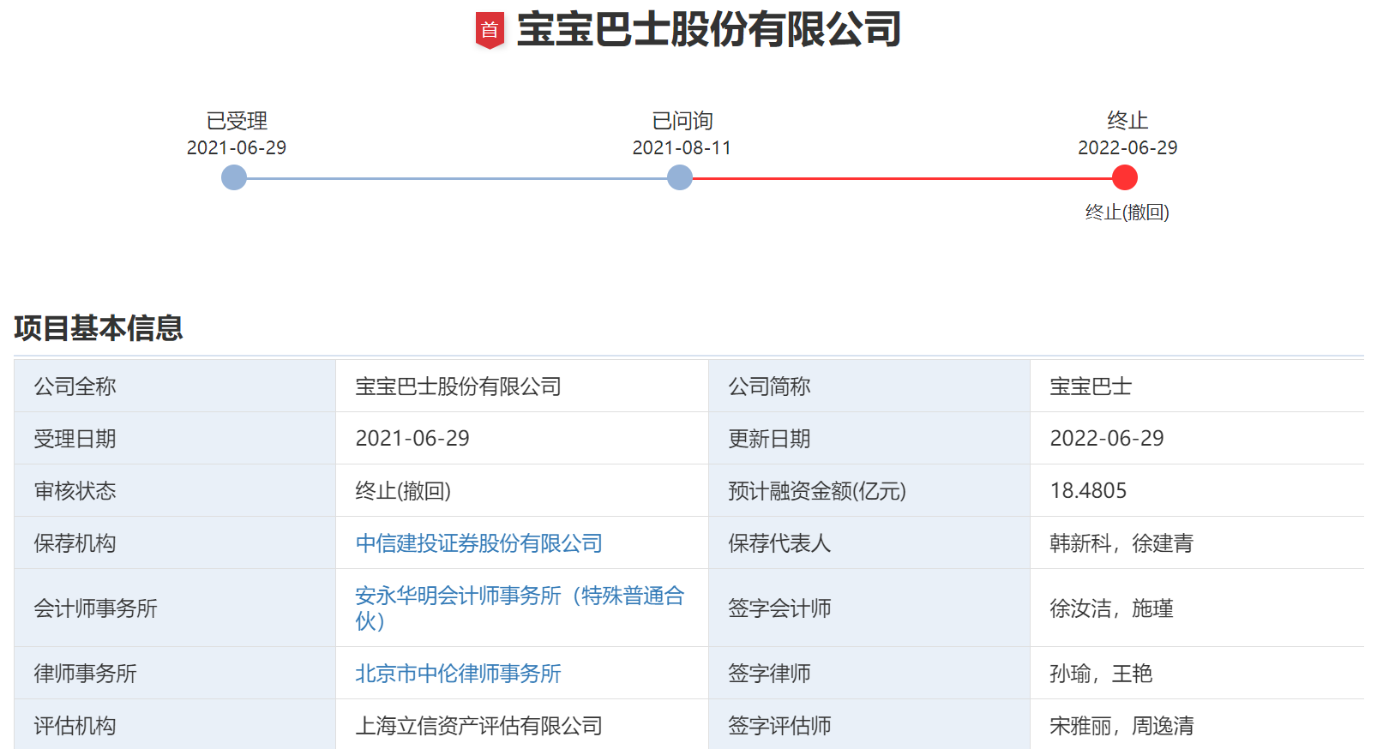1383x749 pixels.
Task: Select the signing lawyers 孙瑜，王艳 cell
Action: click(x=1100, y=674)
